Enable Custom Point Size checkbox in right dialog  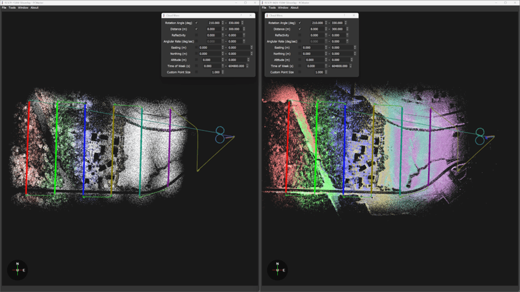[x=299, y=72]
